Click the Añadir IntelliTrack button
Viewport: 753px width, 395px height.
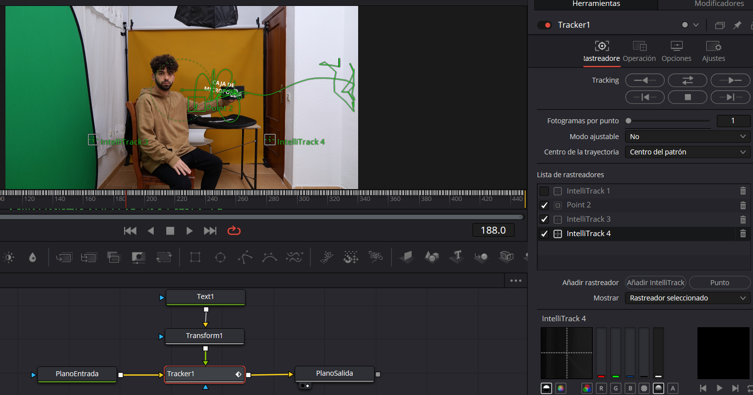[655, 282]
